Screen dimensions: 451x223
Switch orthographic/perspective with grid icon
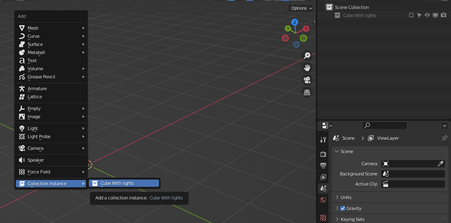click(307, 93)
